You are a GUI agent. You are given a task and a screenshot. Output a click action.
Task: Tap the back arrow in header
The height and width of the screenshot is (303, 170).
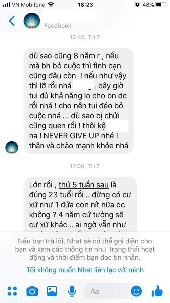click(12, 21)
